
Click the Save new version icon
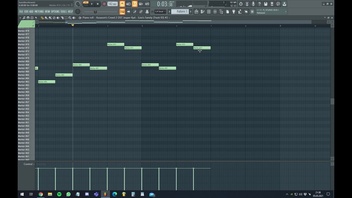coord(272,4)
